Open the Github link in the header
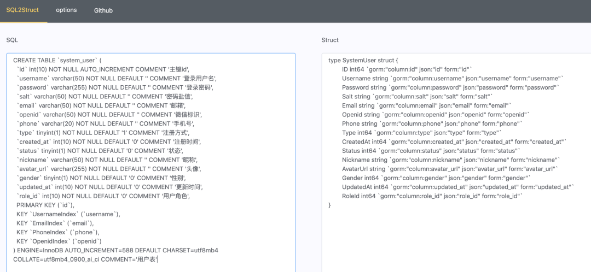The width and height of the screenshot is (591, 272). [x=103, y=10]
